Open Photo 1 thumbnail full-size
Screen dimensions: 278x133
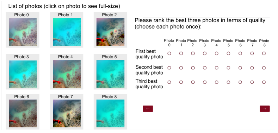[x=67, y=32]
